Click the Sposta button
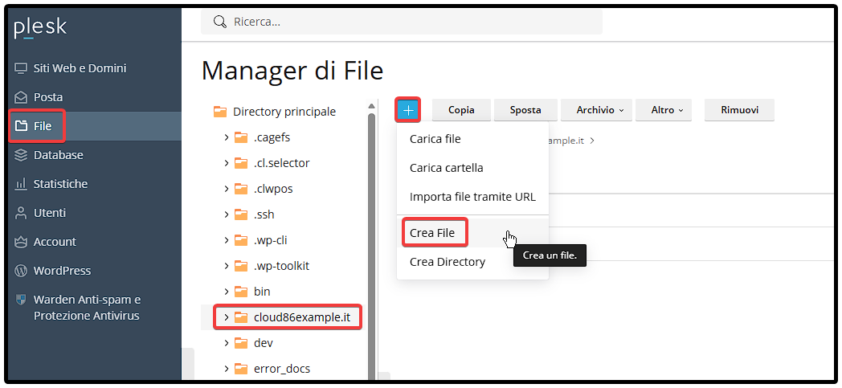842x388 pixels. 525,110
